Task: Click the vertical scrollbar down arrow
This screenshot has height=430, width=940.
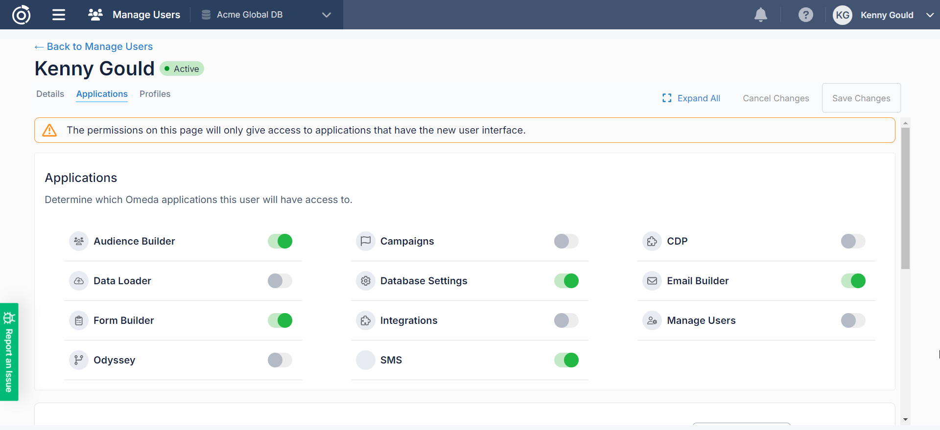Action: [905, 419]
